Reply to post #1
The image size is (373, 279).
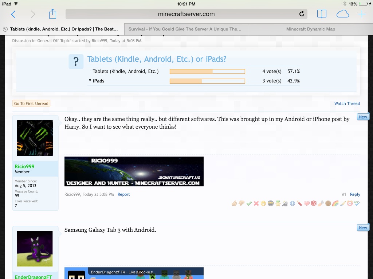355,194
